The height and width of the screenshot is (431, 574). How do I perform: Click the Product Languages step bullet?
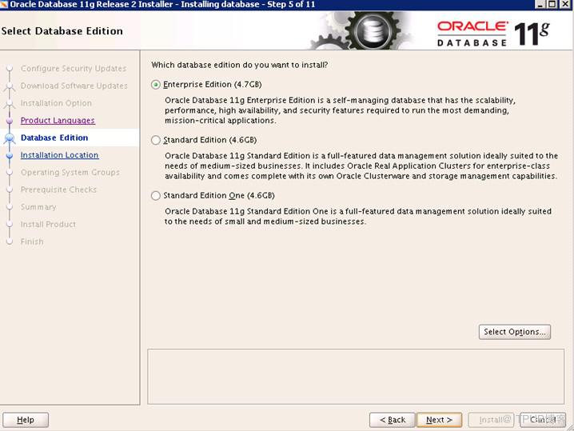[10, 121]
